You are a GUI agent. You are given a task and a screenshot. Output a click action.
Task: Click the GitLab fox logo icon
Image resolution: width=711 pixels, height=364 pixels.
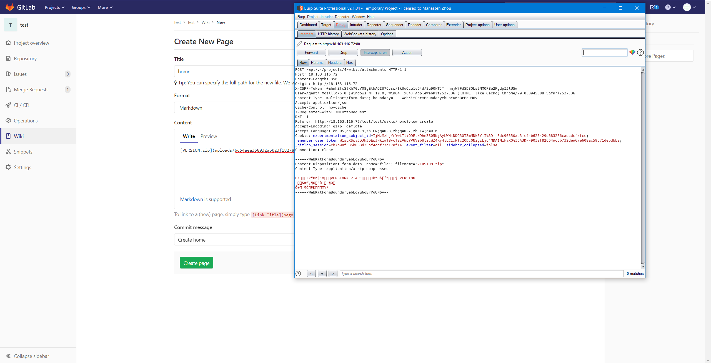[10, 7]
